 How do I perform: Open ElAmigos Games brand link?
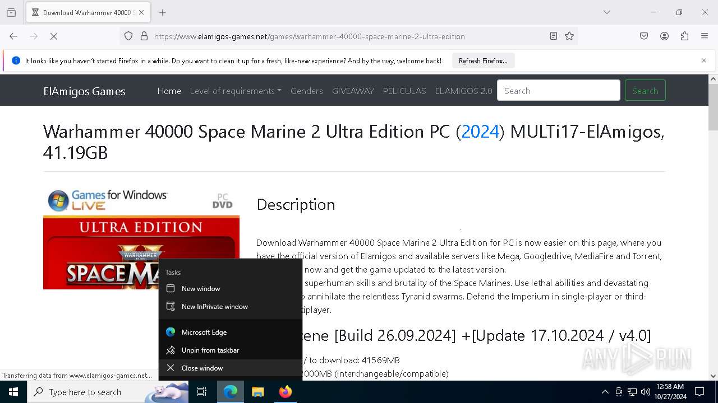84,91
